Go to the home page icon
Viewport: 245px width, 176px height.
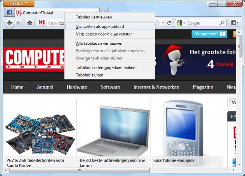click(30, 23)
